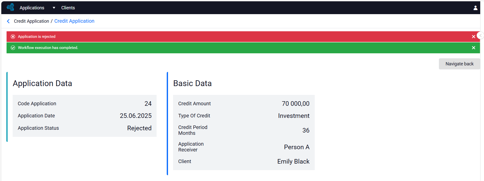Open the Applications dropdown arrow
484x181 pixels.
click(54, 8)
